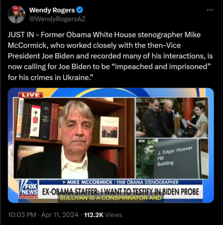Click the main interview frame of McCormick
The width and height of the screenshot is (223, 225).
(x=74, y=138)
